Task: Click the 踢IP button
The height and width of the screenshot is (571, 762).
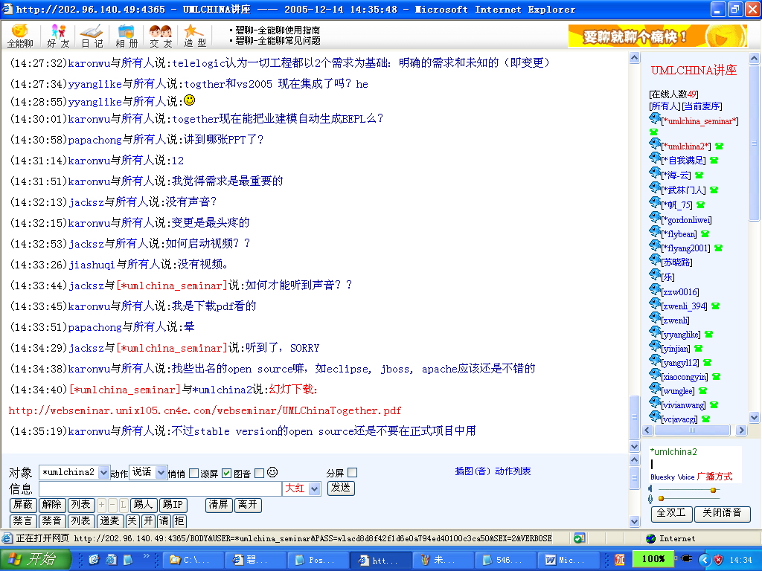Action: pos(173,505)
